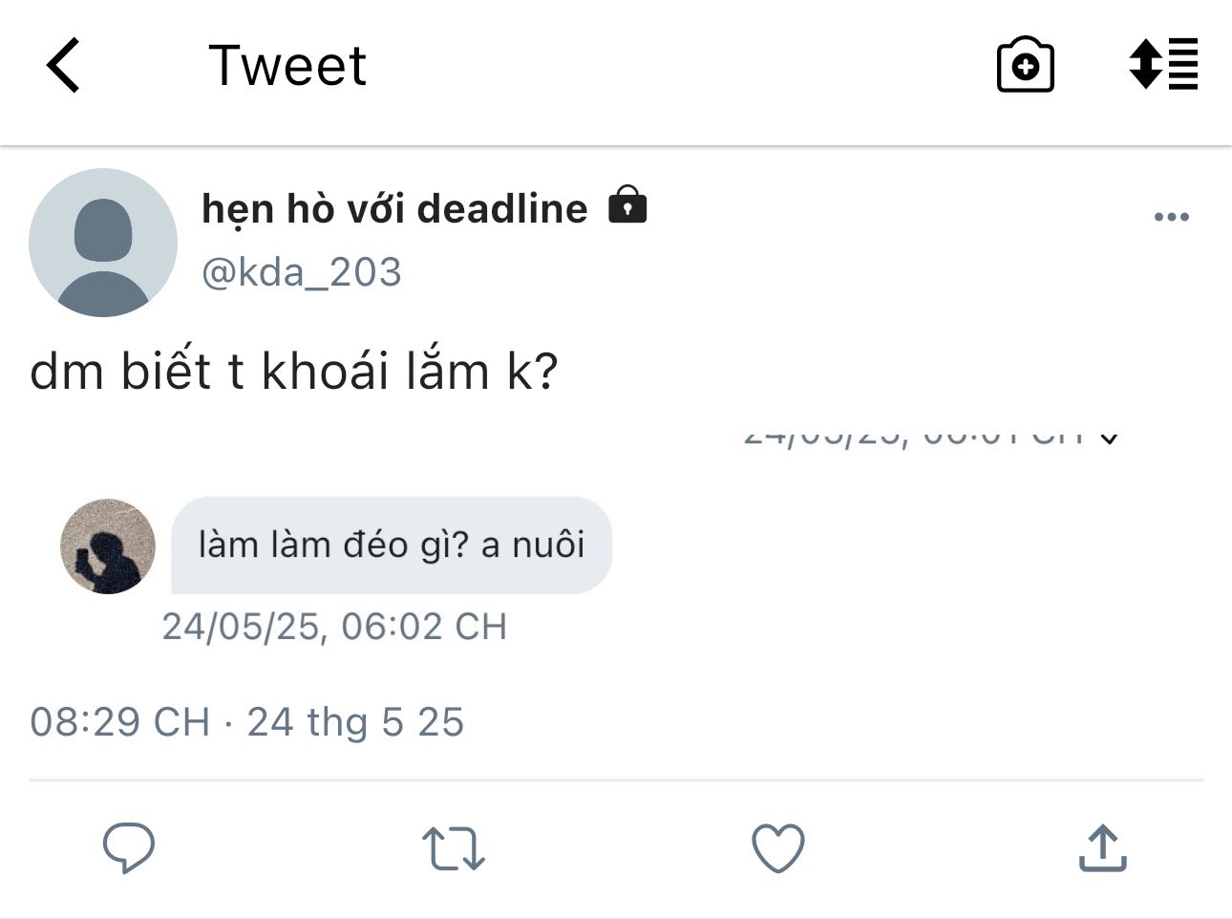Open the sort replies list icon
This screenshot has width=1232, height=919.
click(1162, 64)
